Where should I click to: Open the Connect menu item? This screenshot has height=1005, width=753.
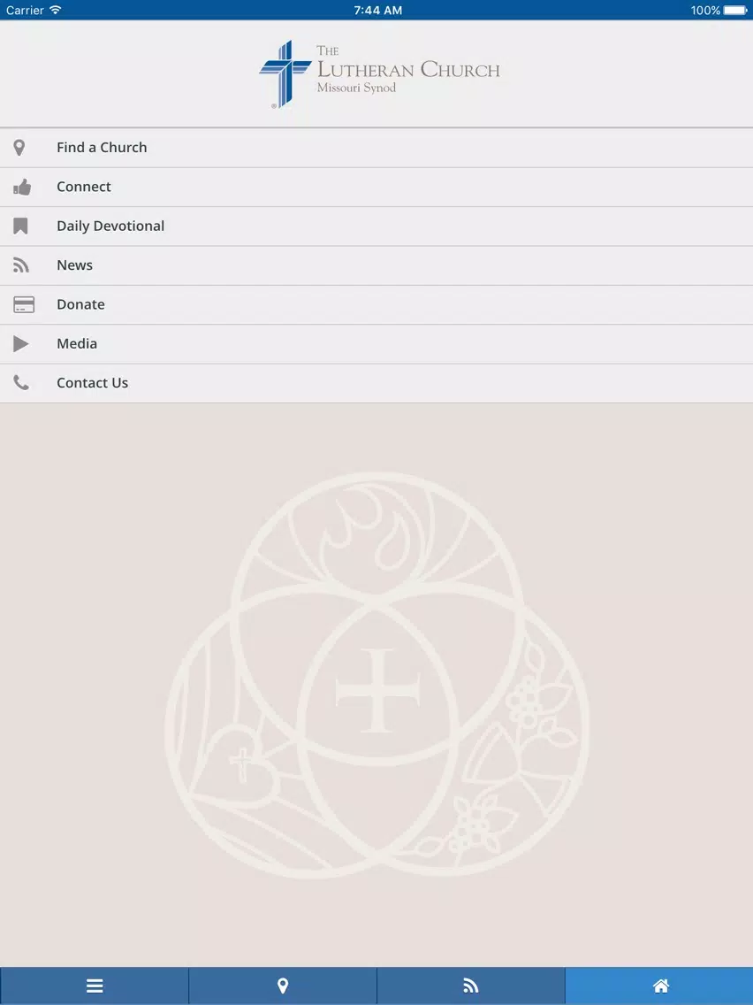coord(376,188)
